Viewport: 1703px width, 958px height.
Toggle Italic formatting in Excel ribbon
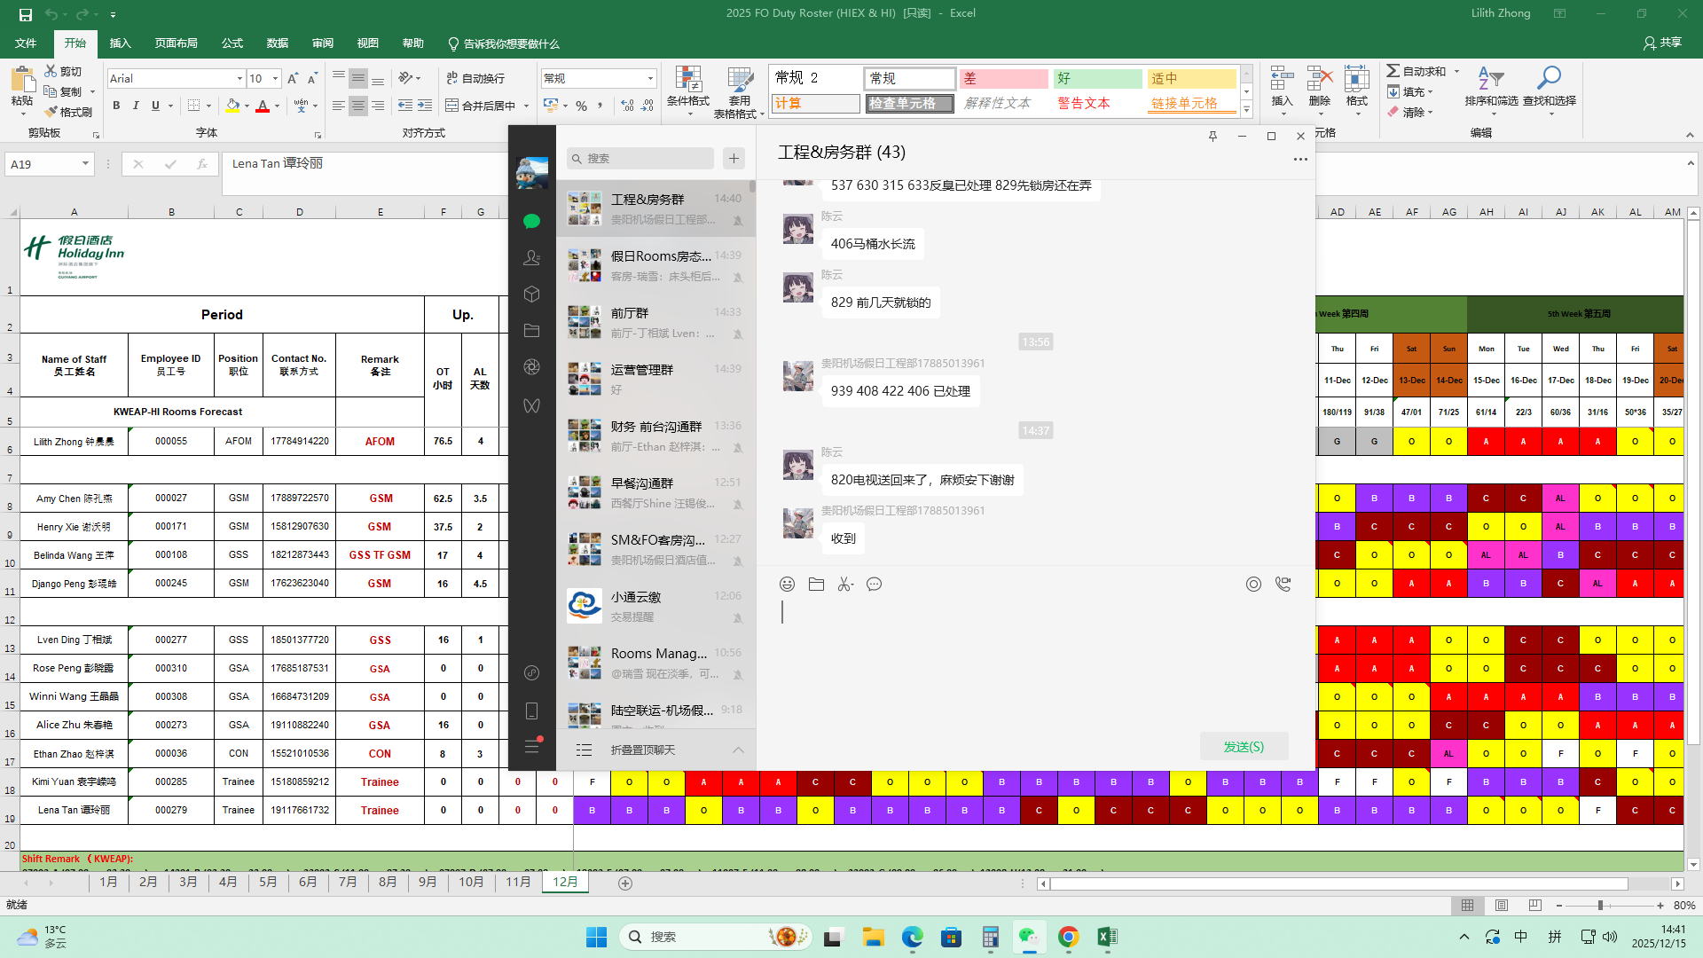[x=136, y=106]
